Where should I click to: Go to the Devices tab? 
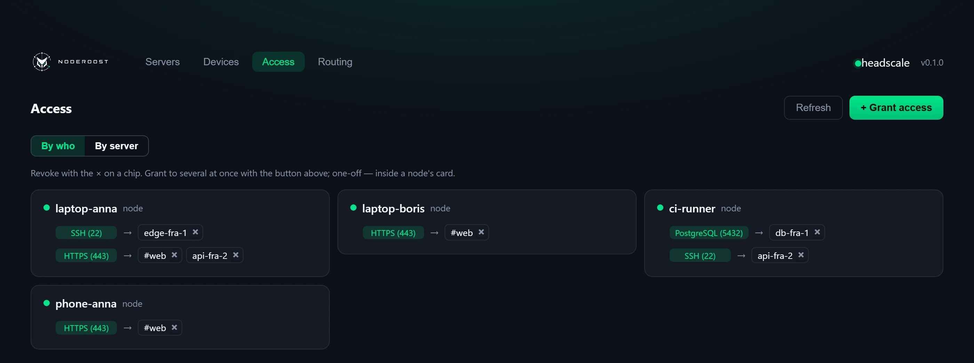coord(221,62)
